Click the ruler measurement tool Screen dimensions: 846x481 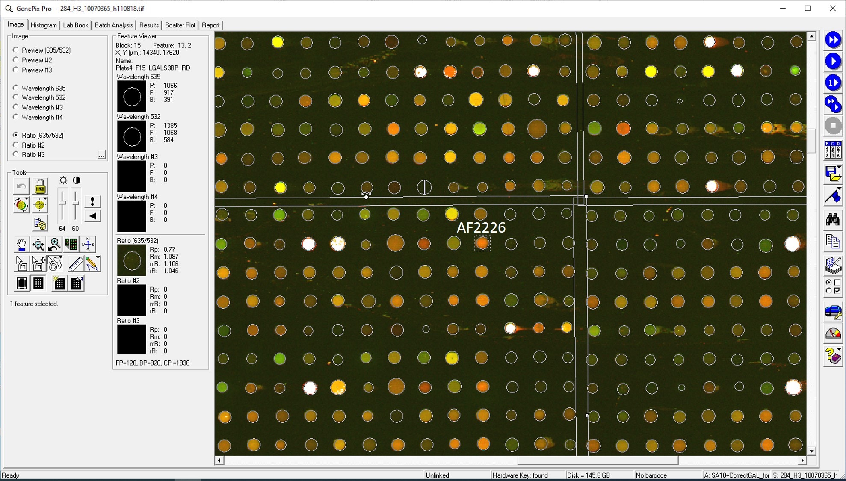click(76, 263)
